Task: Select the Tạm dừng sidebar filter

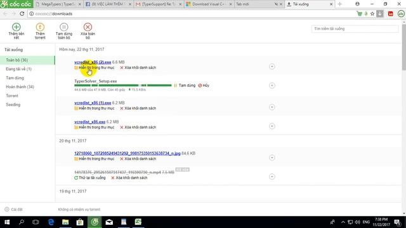Action: (15, 78)
